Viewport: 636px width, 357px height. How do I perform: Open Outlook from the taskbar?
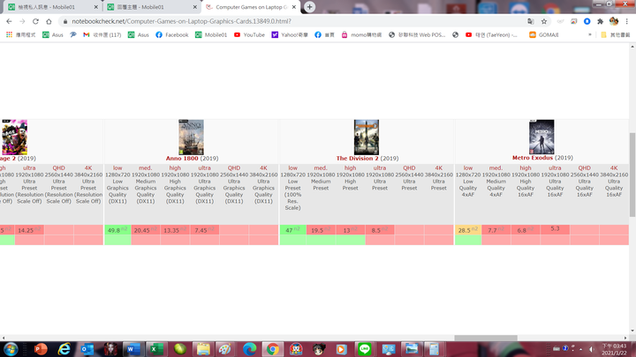[x=87, y=349]
